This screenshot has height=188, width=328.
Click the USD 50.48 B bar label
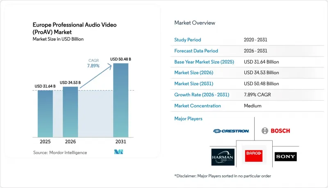pyautogui.click(x=121, y=59)
